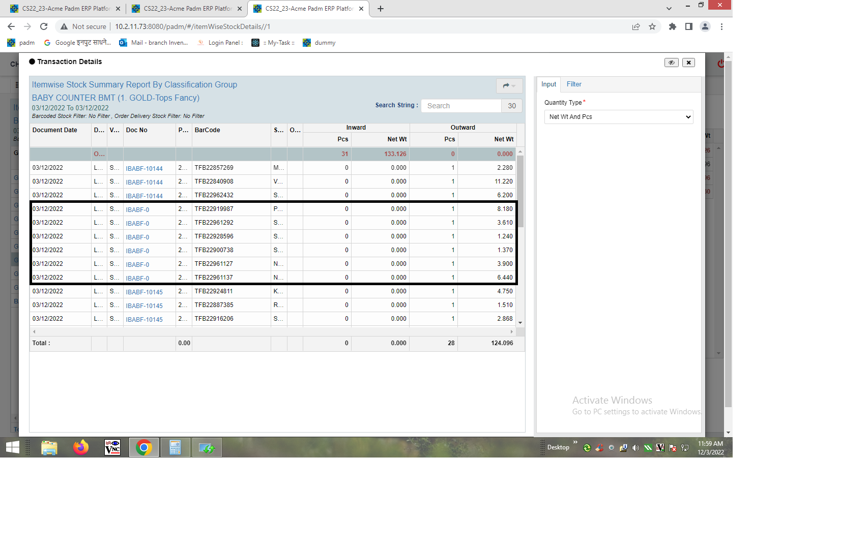Open the Windows Start menu

13,447
